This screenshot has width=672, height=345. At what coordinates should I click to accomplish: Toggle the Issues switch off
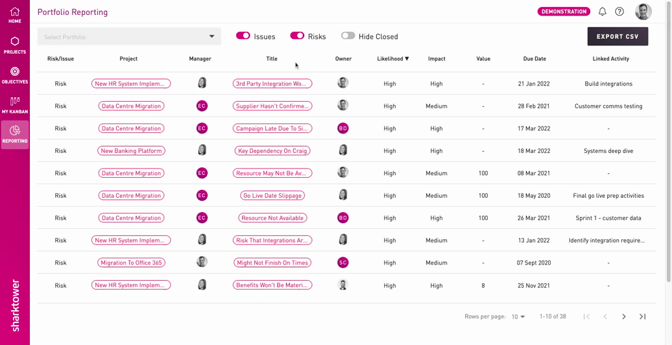[x=243, y=36]
